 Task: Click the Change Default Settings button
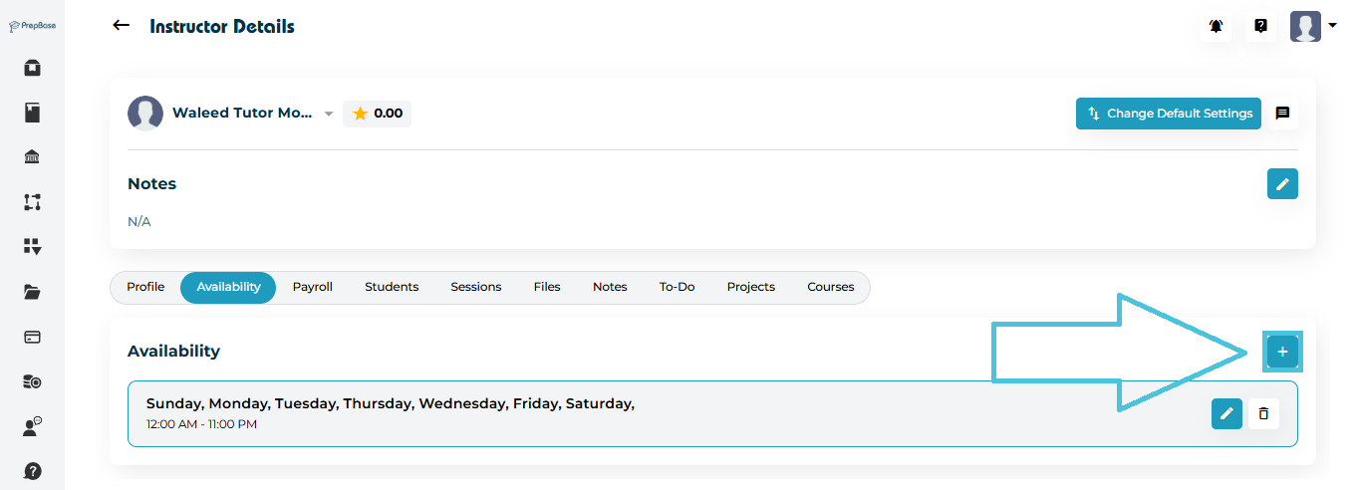(1168, 114)
